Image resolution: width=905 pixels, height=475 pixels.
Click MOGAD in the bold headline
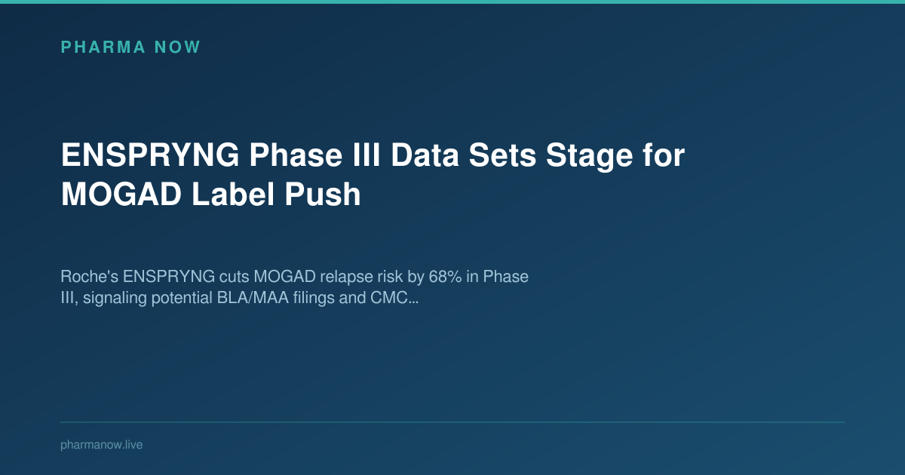[121, 195]
